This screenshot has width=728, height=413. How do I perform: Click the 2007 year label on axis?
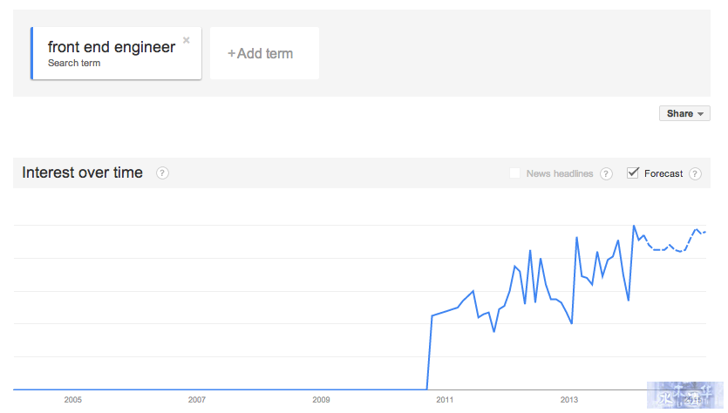[x=197, y=400]
